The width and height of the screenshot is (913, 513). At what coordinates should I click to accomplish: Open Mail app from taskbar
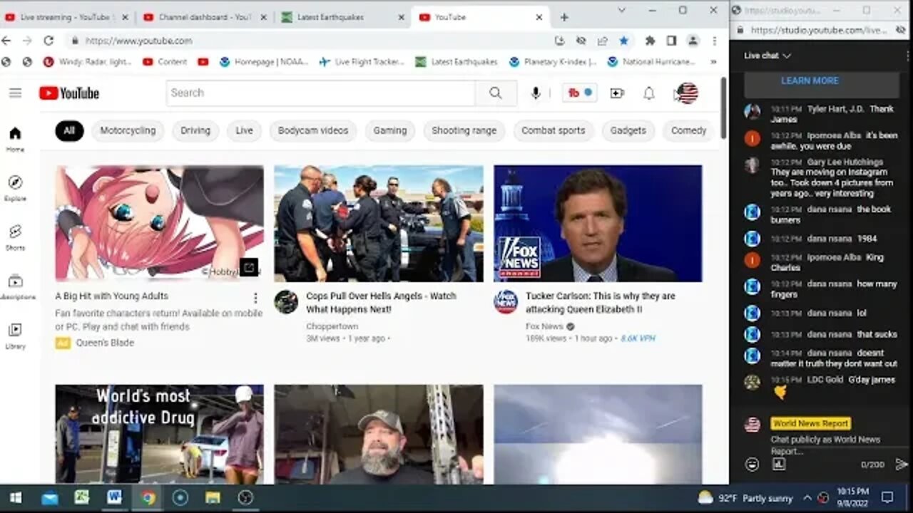(49, 497)
